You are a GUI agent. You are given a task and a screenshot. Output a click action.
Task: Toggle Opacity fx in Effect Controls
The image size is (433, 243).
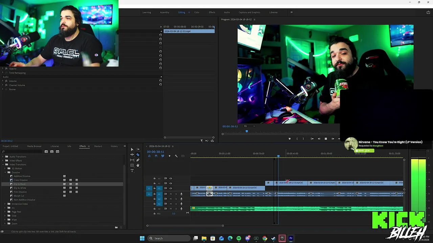[6, 69]
